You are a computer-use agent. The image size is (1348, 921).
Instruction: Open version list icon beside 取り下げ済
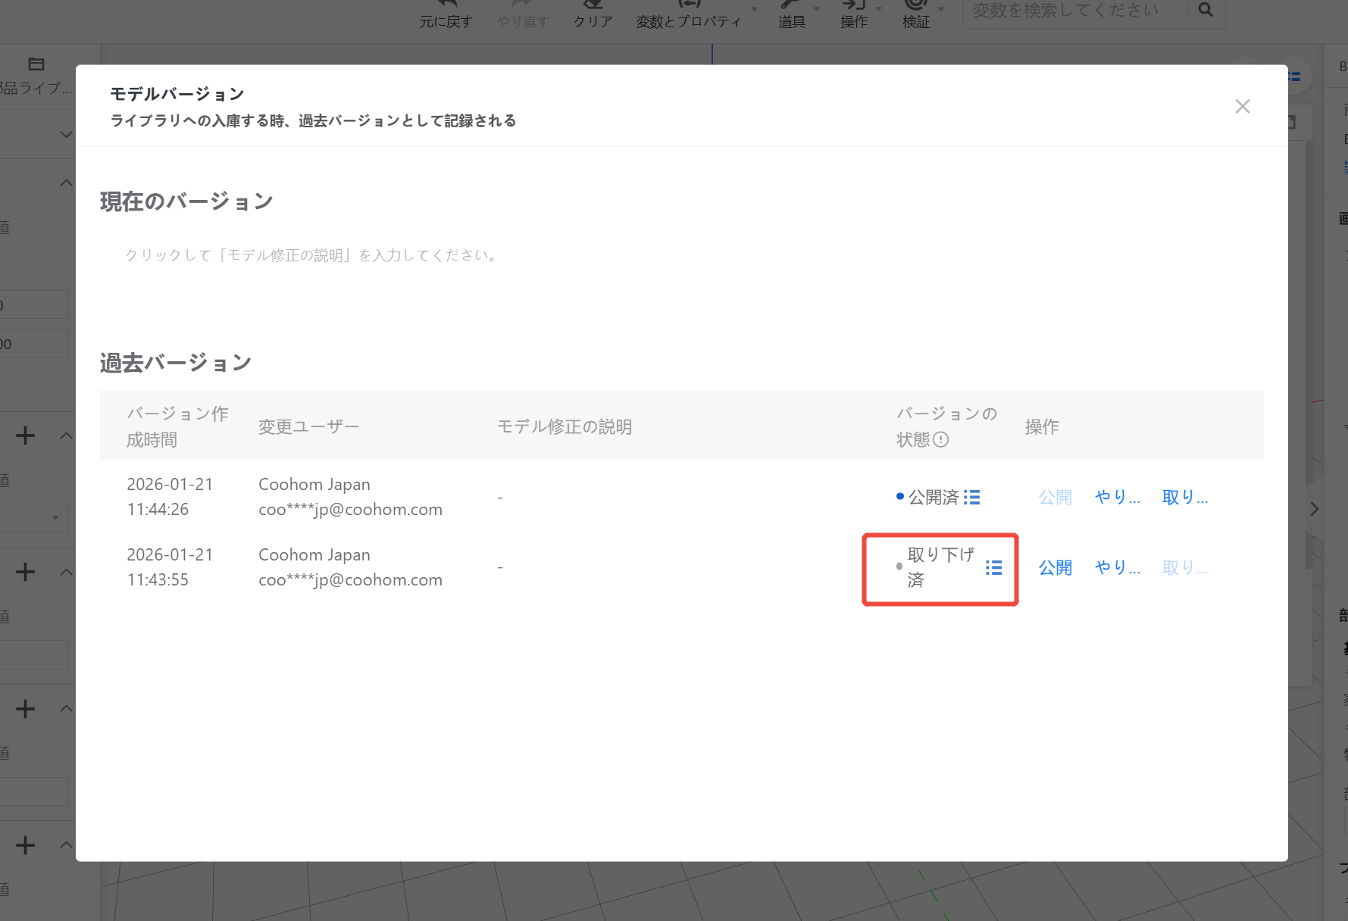[994, 567]
